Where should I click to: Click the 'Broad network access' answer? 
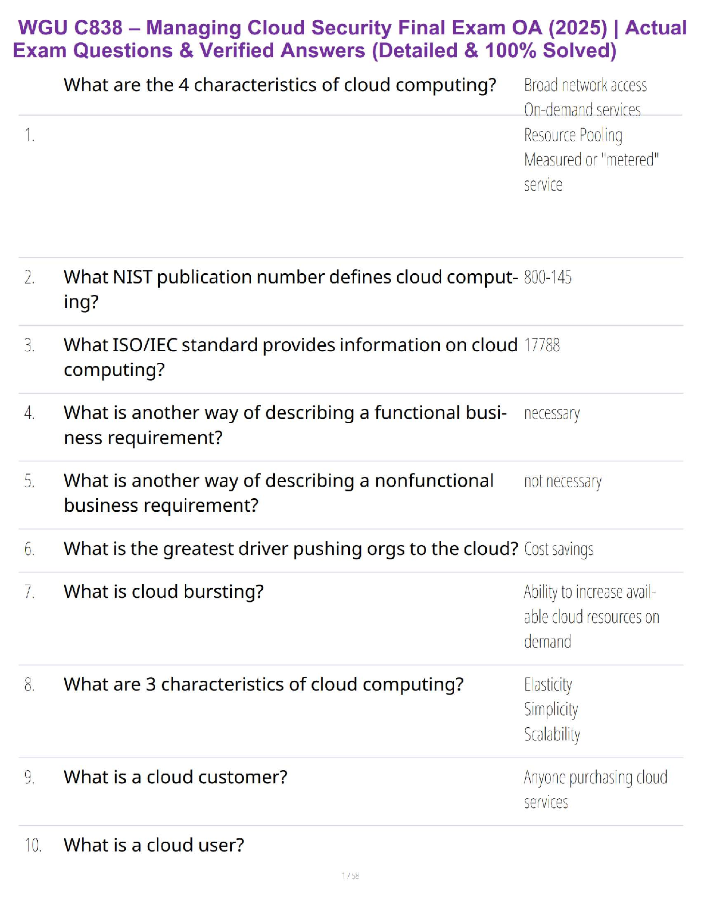click(x=585, y=85)
